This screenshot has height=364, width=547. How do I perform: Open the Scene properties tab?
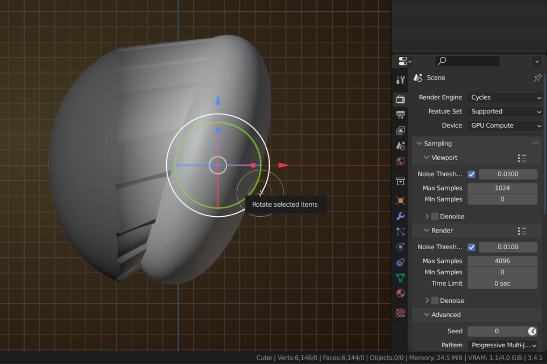[401, 146]
